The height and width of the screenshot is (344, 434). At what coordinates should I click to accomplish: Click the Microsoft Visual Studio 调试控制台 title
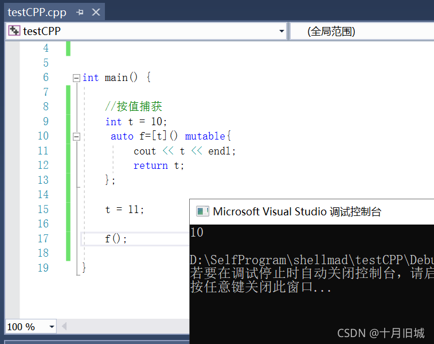(297, 211)
